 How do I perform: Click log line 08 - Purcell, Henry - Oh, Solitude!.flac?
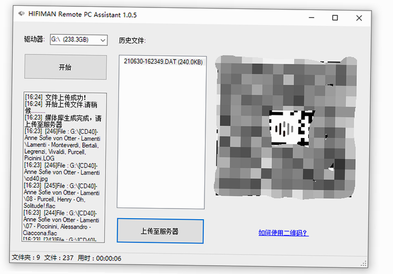(62, 195)
